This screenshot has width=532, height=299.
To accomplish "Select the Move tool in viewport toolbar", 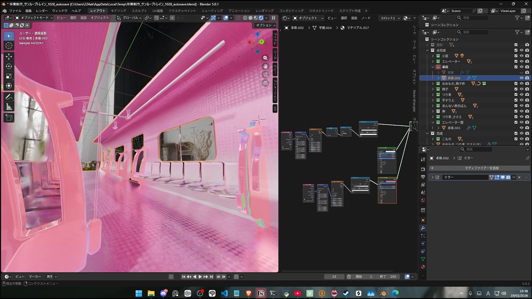I will [x=9, y=56].
